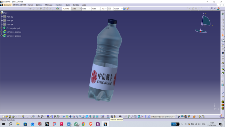Click the Print icon in bottom toolbar
This screenshot has width=225, height=127.
pyautogui.click(x=13, y=117)
